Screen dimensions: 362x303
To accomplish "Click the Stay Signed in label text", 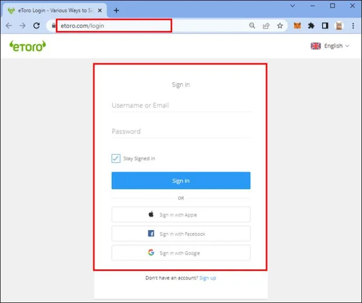I will pos(139,158).
